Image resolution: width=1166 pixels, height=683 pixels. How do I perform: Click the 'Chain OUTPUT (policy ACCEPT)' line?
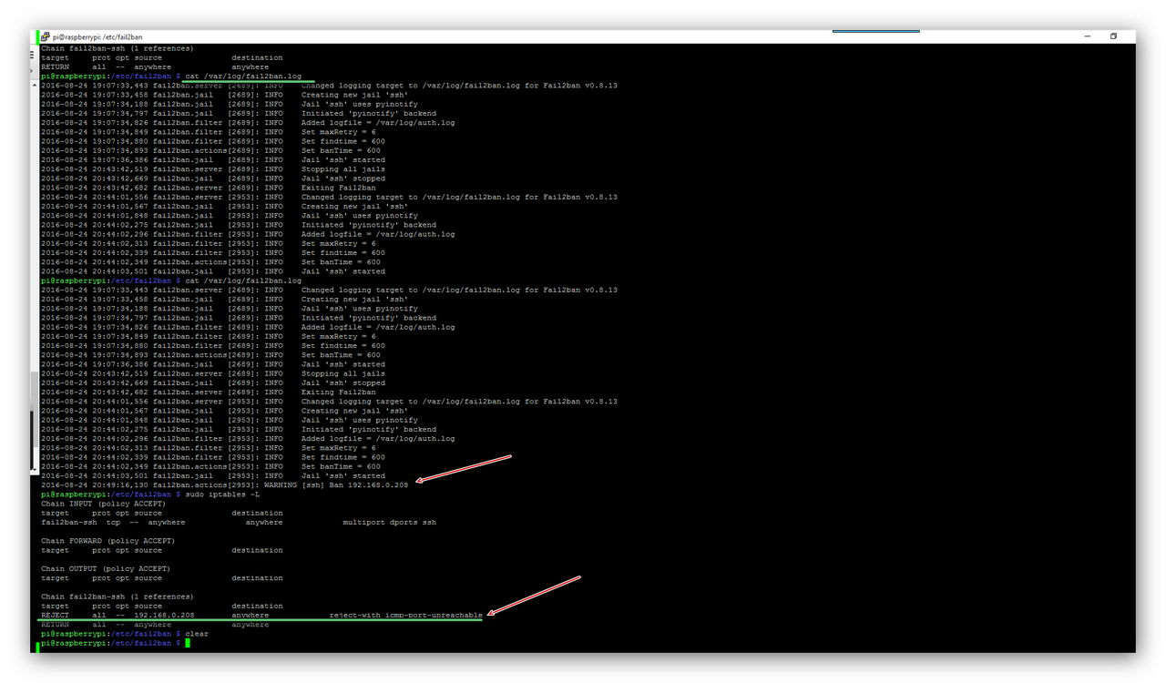tap(106, 568)
